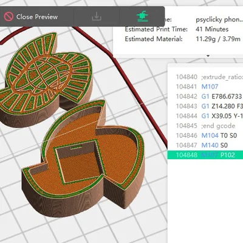Viewport: 243px width, 243px height.
Task: Click the Estimated Print Time label
Action: coord(156,29)
